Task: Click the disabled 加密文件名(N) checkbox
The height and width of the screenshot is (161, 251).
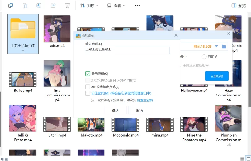Action: click(x=88, y=80)
